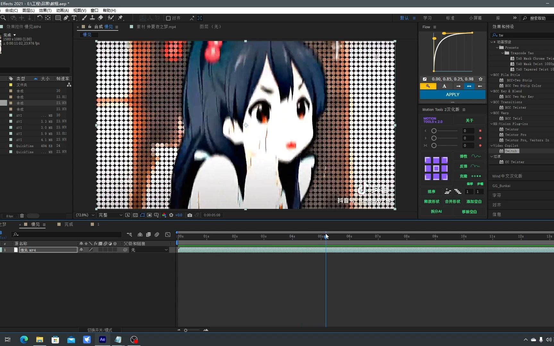The width and height of the screenshot is (554, 346).
Task: Switch to the 完成 composition tab
Action: 68,224
